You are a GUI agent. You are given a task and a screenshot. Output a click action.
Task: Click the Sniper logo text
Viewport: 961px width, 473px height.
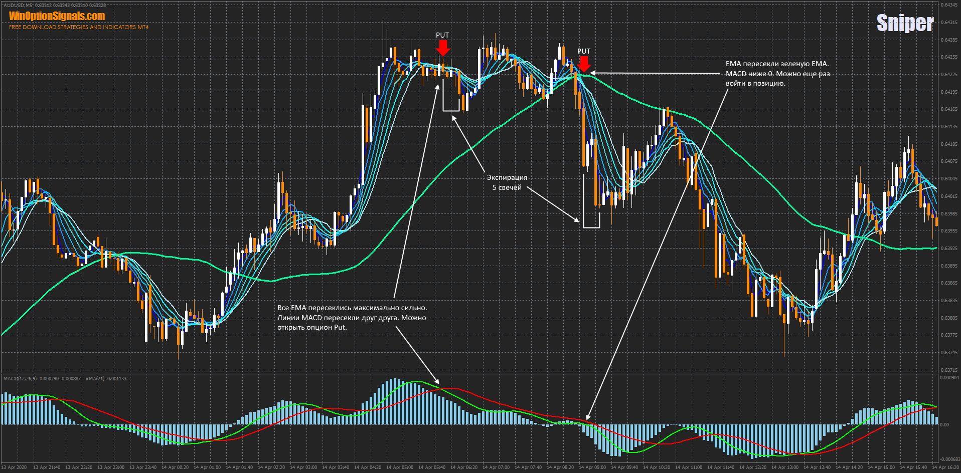coord(904,23)
